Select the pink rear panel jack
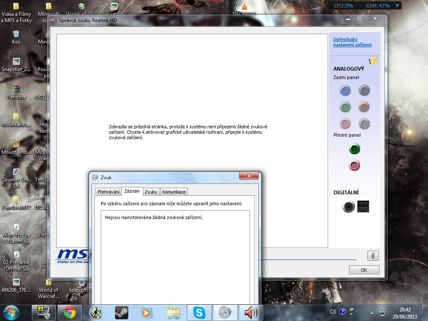This screenshot has height=321, width=428. [x=345, y=123]
